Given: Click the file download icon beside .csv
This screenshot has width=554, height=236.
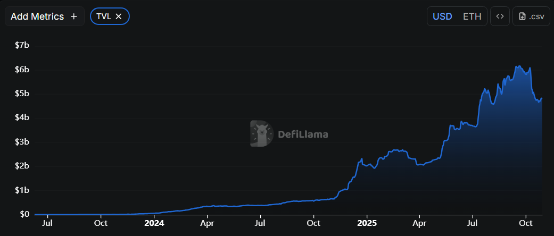Looking at the screenshot, I should point(522,16).
